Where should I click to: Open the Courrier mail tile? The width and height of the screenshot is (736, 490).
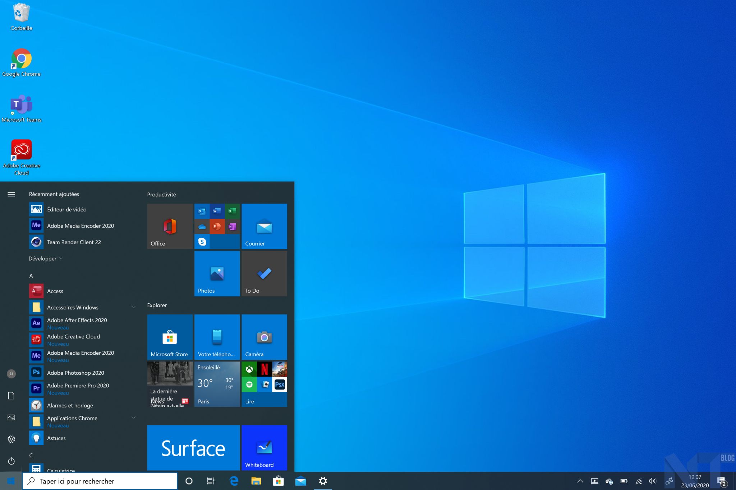pyautogui.click(x=264, y=226)
